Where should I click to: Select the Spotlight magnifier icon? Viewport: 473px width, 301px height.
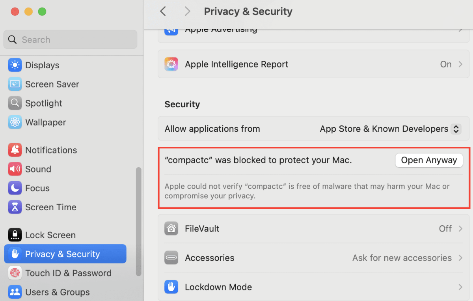click(15, 103)
